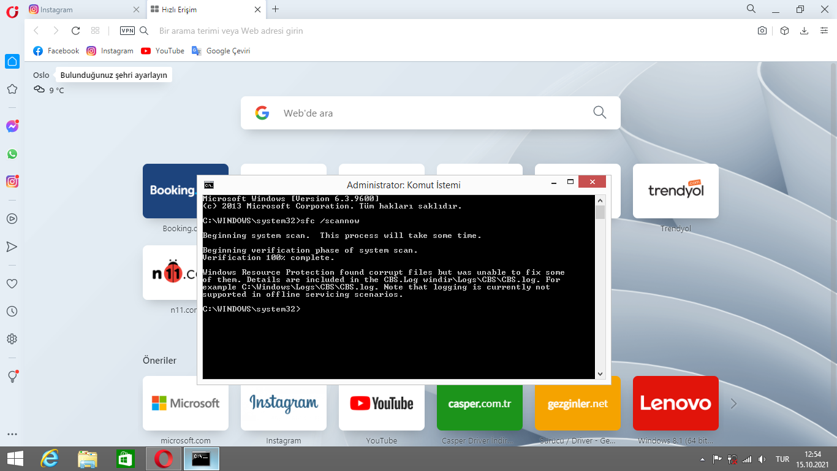The width and height of the screenshot is (837, 471).
Task: Open Settings gear in Opera sidebar
Action: tap(12, 339)
